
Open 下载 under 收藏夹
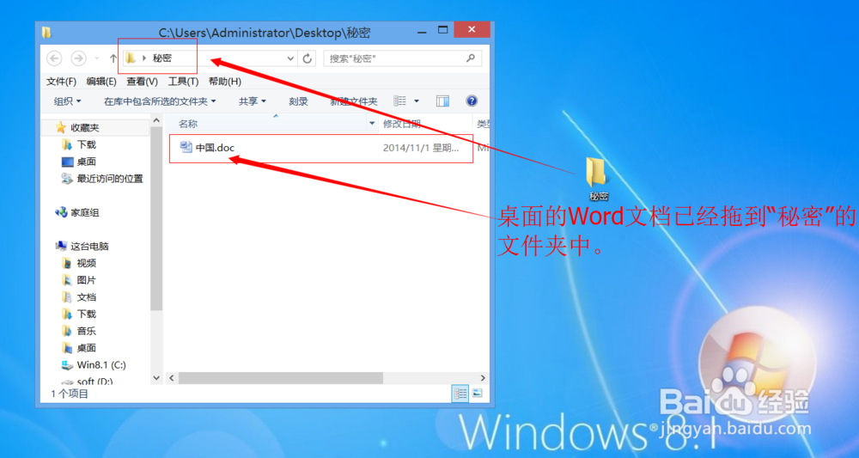click(x=87, y=144)
